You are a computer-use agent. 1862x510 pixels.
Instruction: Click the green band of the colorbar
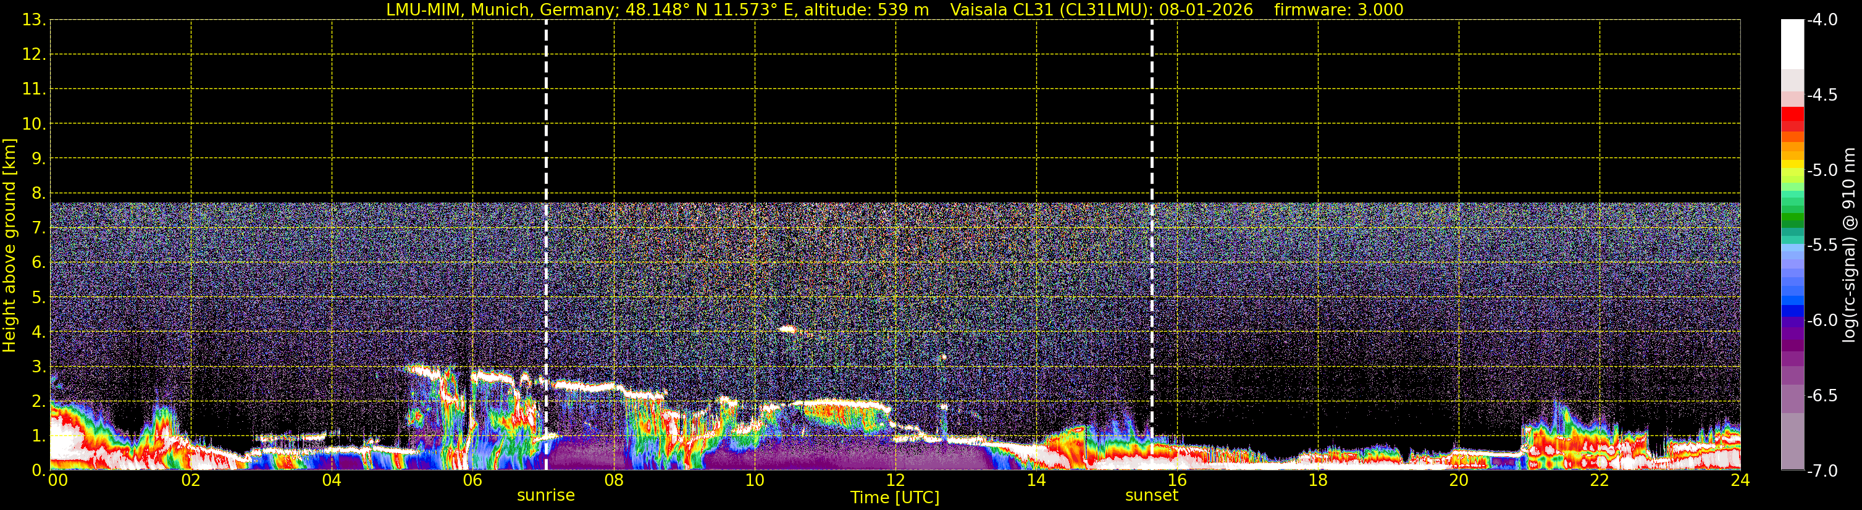point(1793,215)
